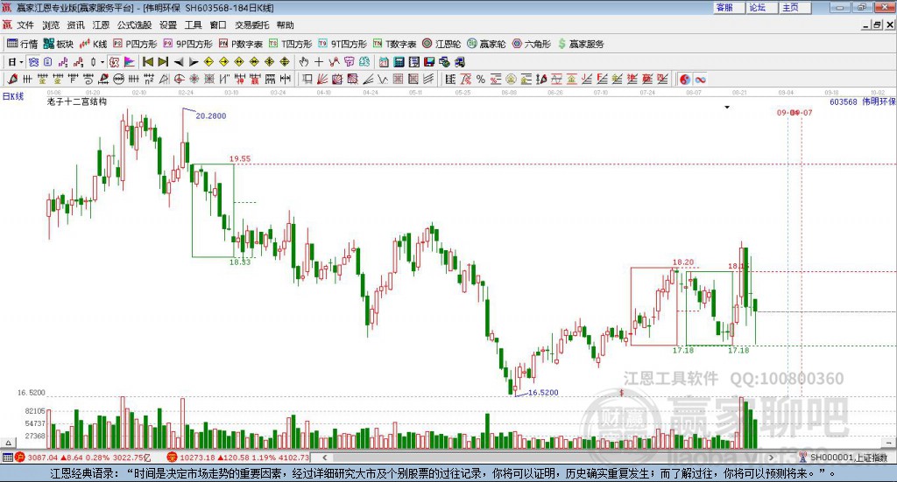Open the T数字表 tool

coord(394,44)
